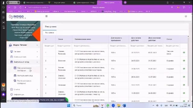Open the blue round taskbar app
Image resolution: width=193 pixels, height=108 pixels.
(113, 105)
